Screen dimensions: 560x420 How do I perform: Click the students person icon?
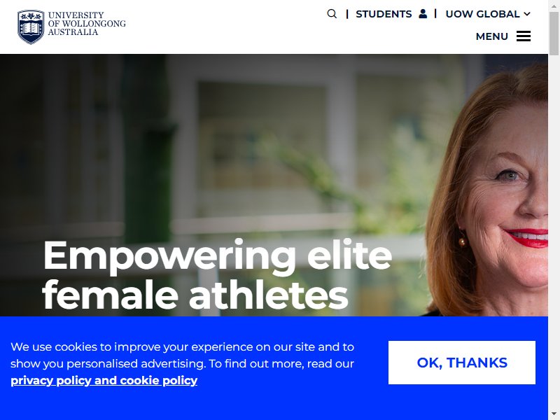click(423, 14)
